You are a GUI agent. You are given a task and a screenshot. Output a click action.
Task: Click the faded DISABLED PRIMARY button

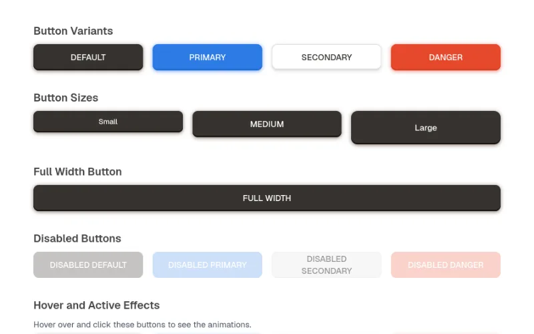208,265
